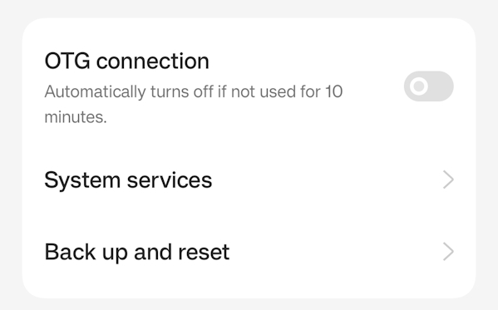The image size is (498, 310).
Task: Select the OTG connection title text
Action: click(126, 61)
